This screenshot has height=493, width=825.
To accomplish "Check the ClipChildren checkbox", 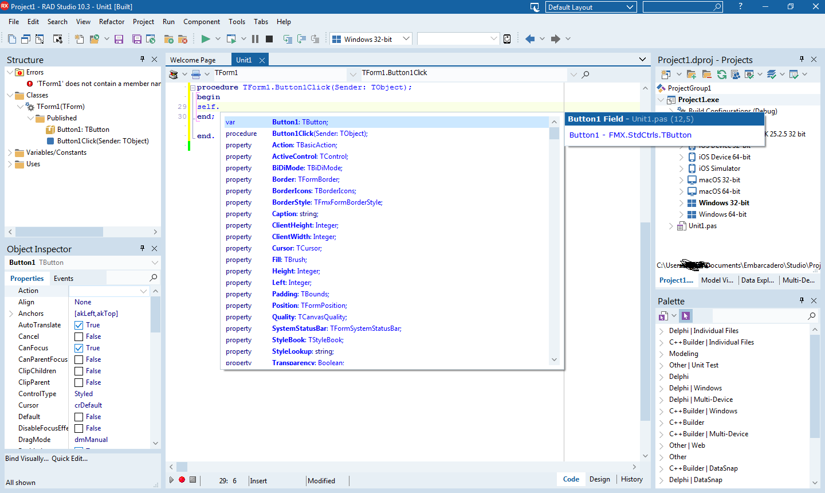I will [79, 371].
